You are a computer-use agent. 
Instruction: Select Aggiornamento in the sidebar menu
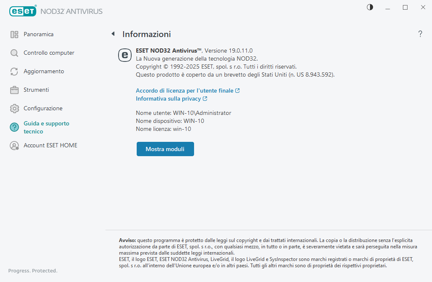[43, 71]
